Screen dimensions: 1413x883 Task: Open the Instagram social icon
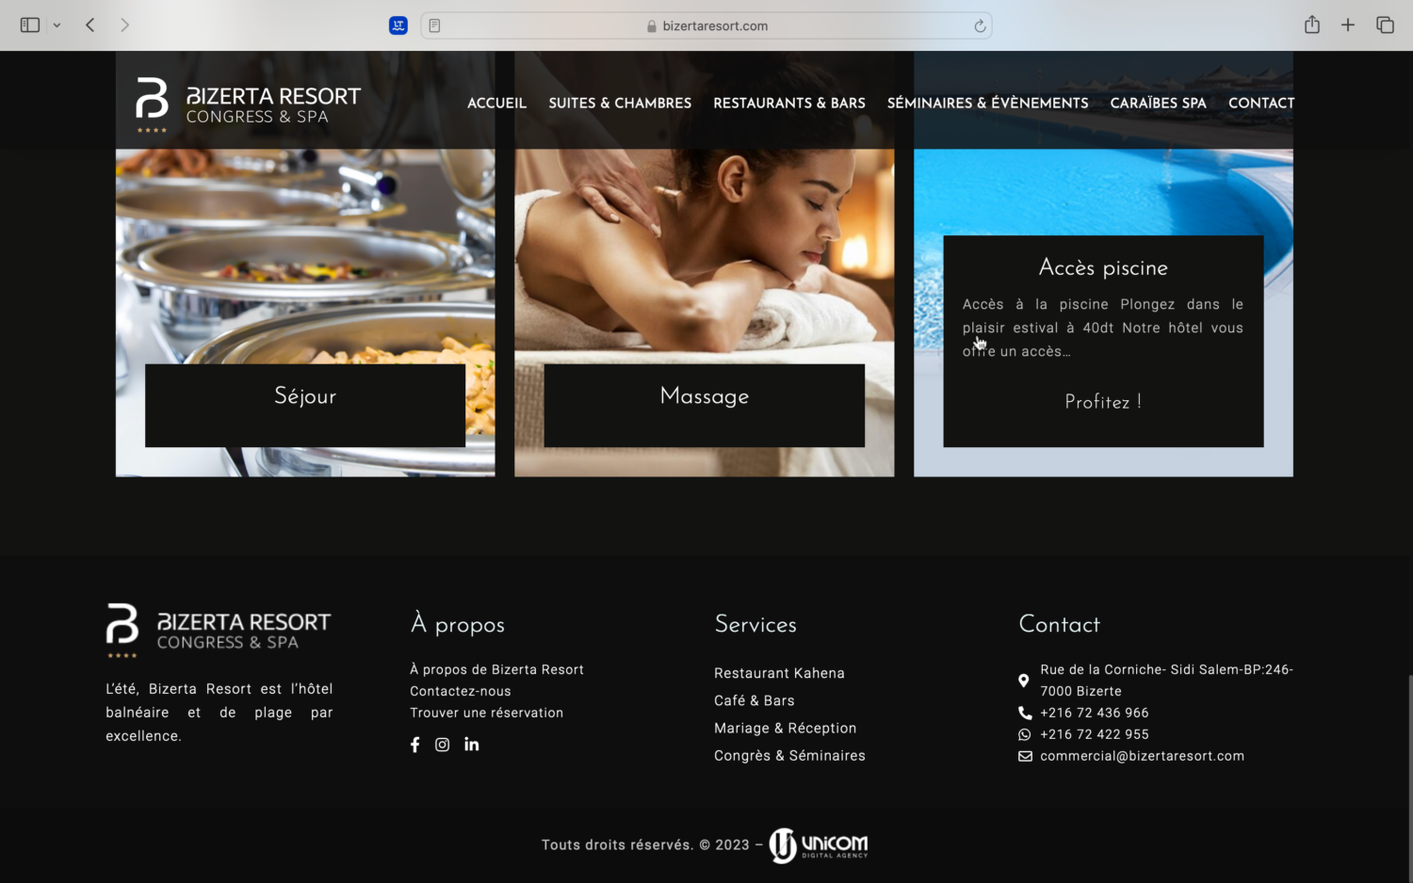pos(442,745)
